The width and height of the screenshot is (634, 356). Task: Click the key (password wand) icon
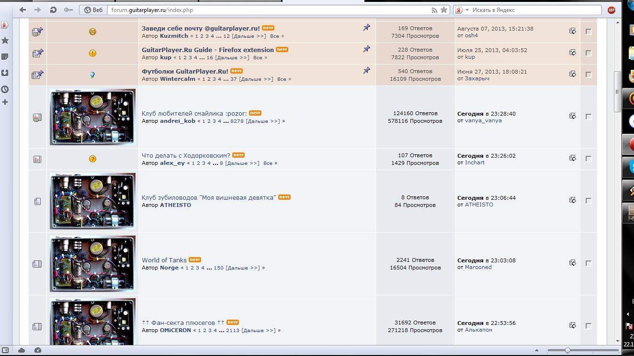click(x=68, y=10)
